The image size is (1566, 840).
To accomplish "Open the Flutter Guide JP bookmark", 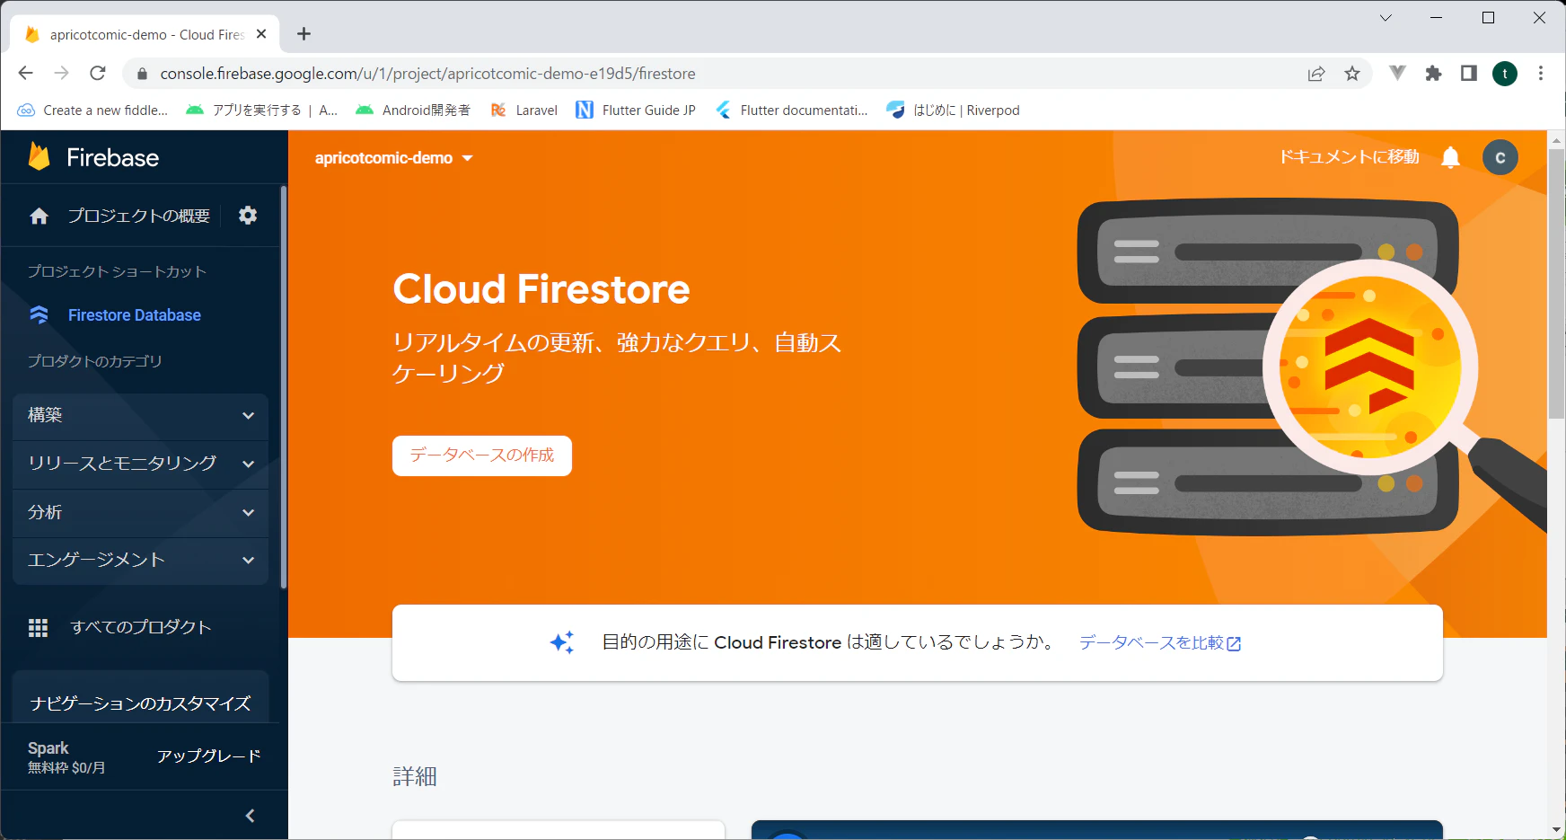I will 636,111.
